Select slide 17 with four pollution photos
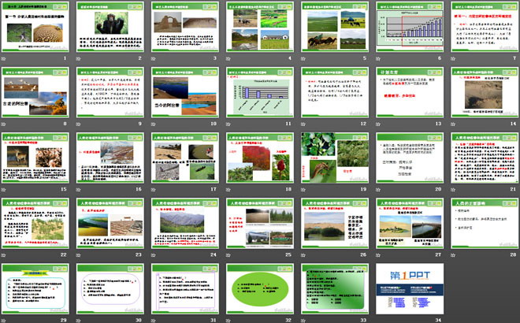 [x=185, y=158]
